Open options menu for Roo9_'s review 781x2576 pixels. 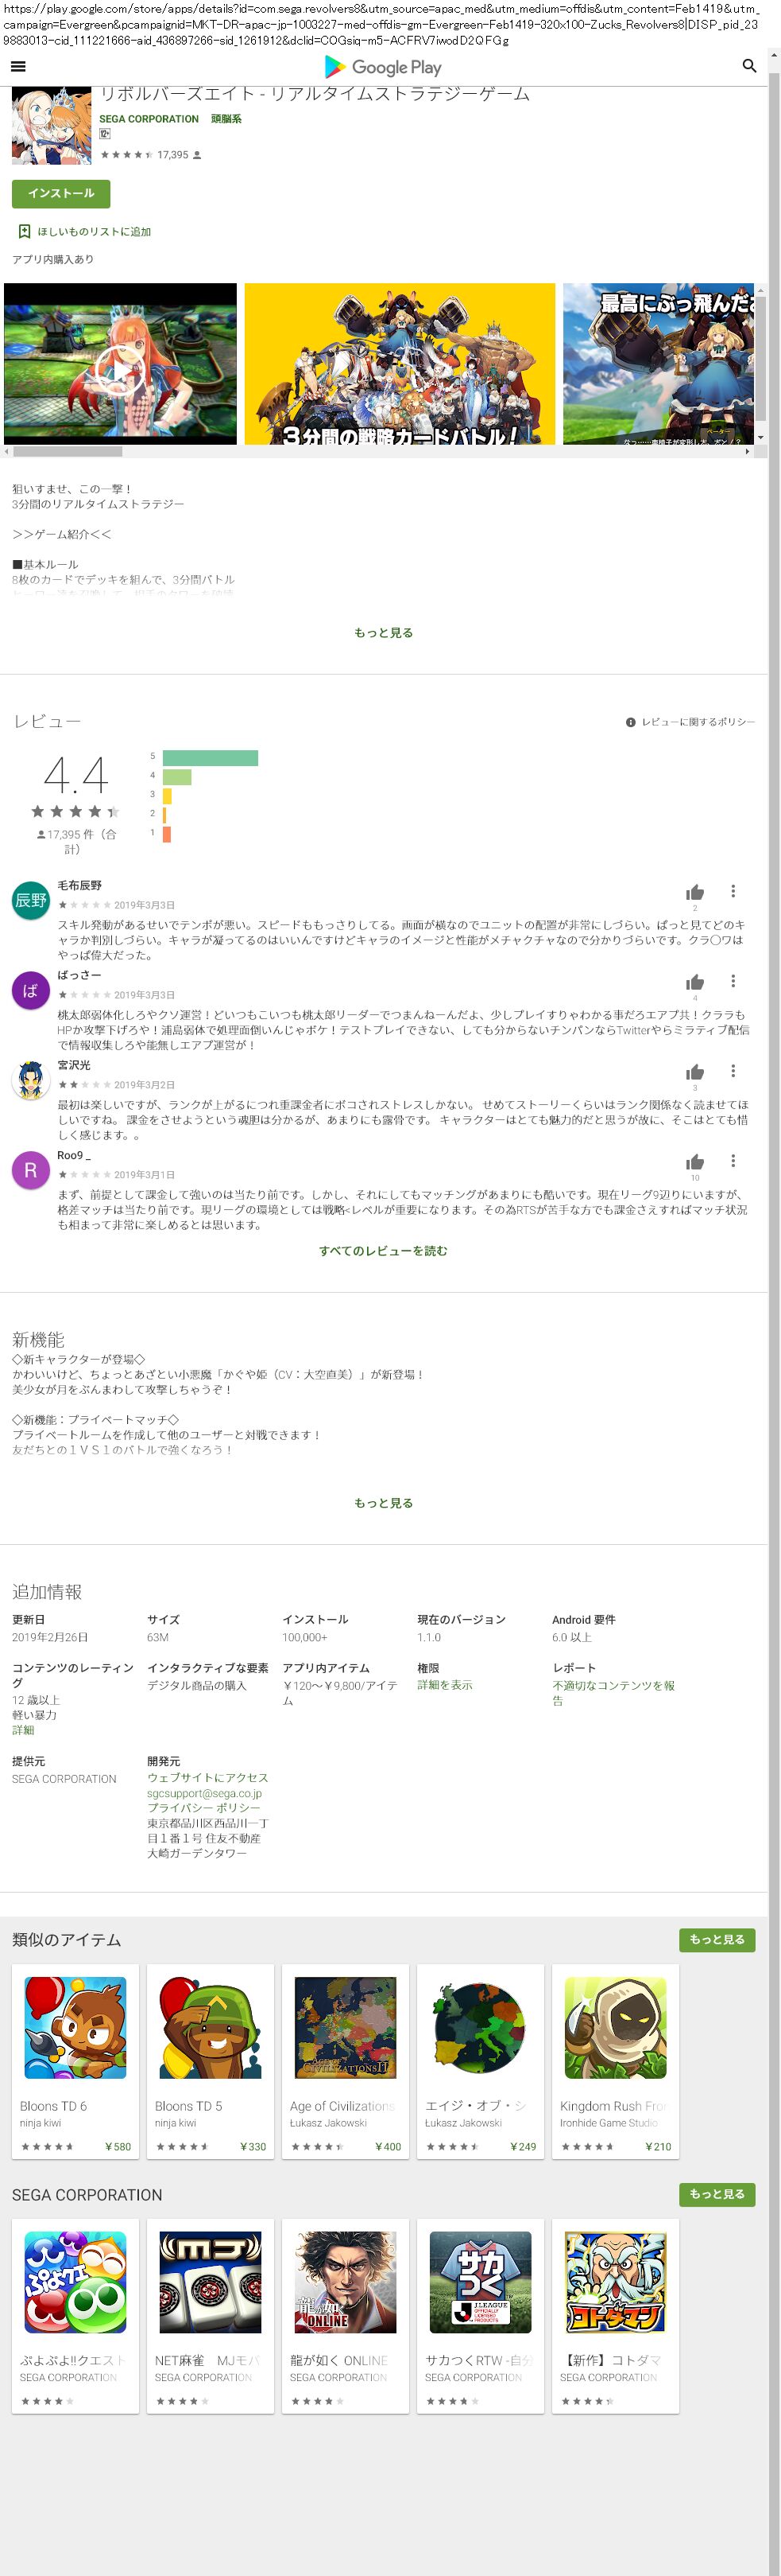click(x=733, y=1160)
